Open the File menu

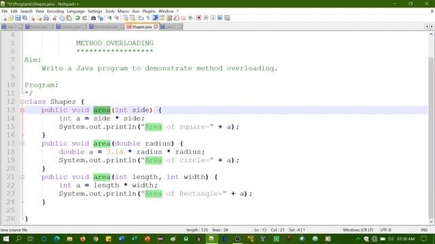[x=5, y=12]
